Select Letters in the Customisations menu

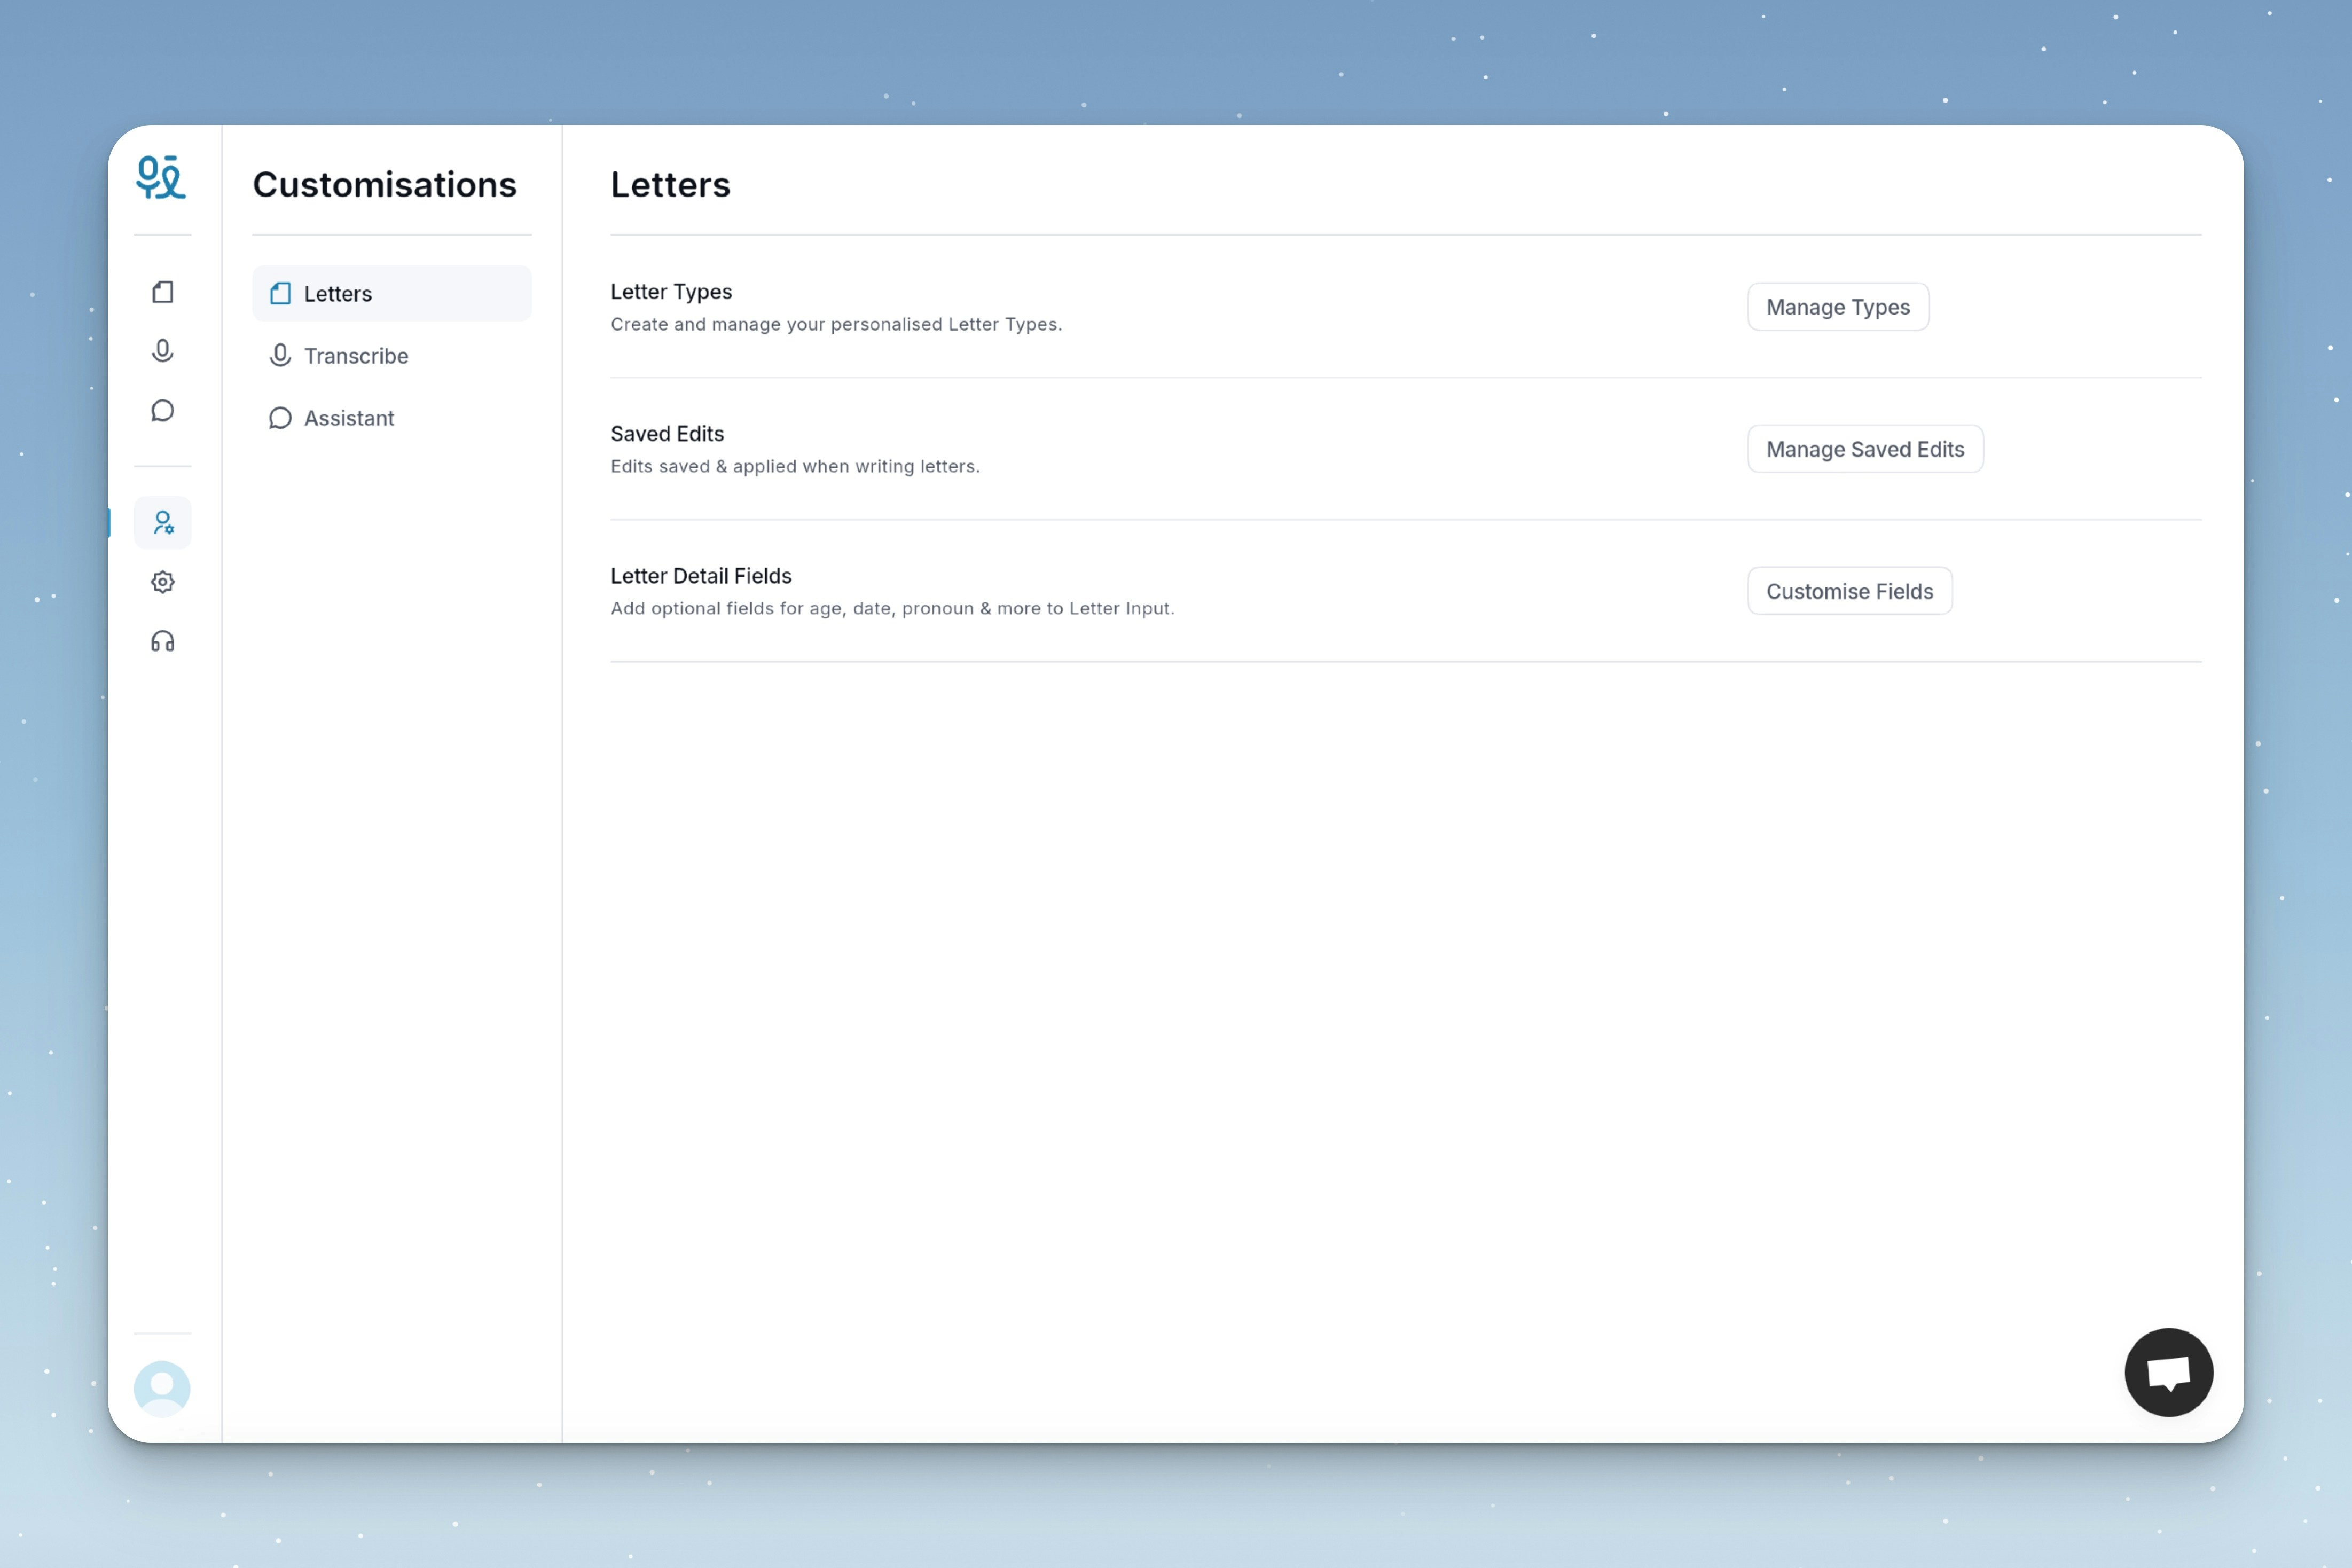(x=391, y=294)
